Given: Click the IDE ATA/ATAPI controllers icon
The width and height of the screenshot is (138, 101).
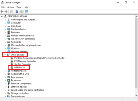Looking at the screenshot, I should [9, 39].
